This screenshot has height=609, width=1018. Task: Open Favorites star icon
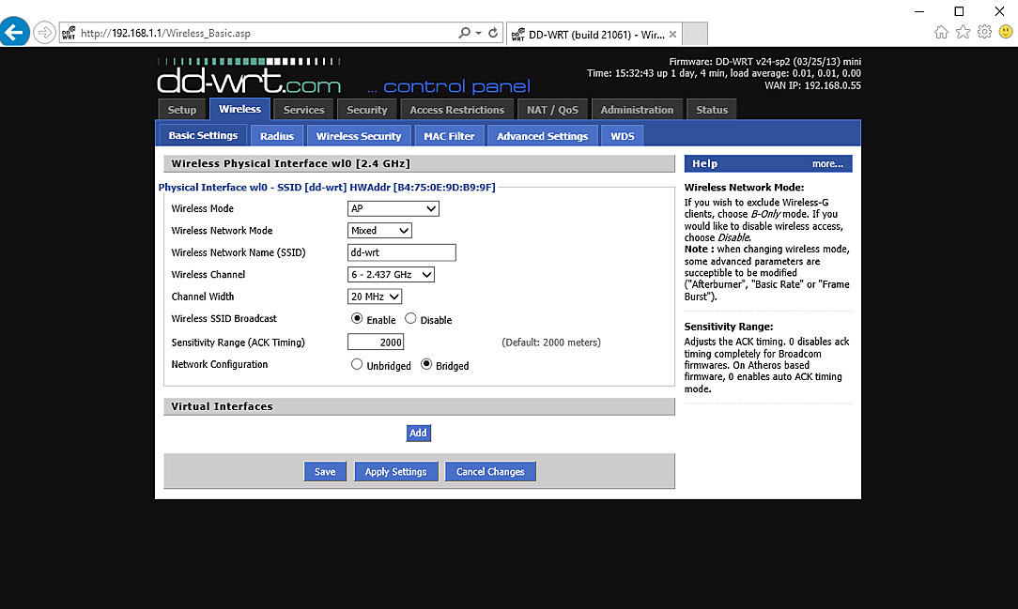coord(963,32)
